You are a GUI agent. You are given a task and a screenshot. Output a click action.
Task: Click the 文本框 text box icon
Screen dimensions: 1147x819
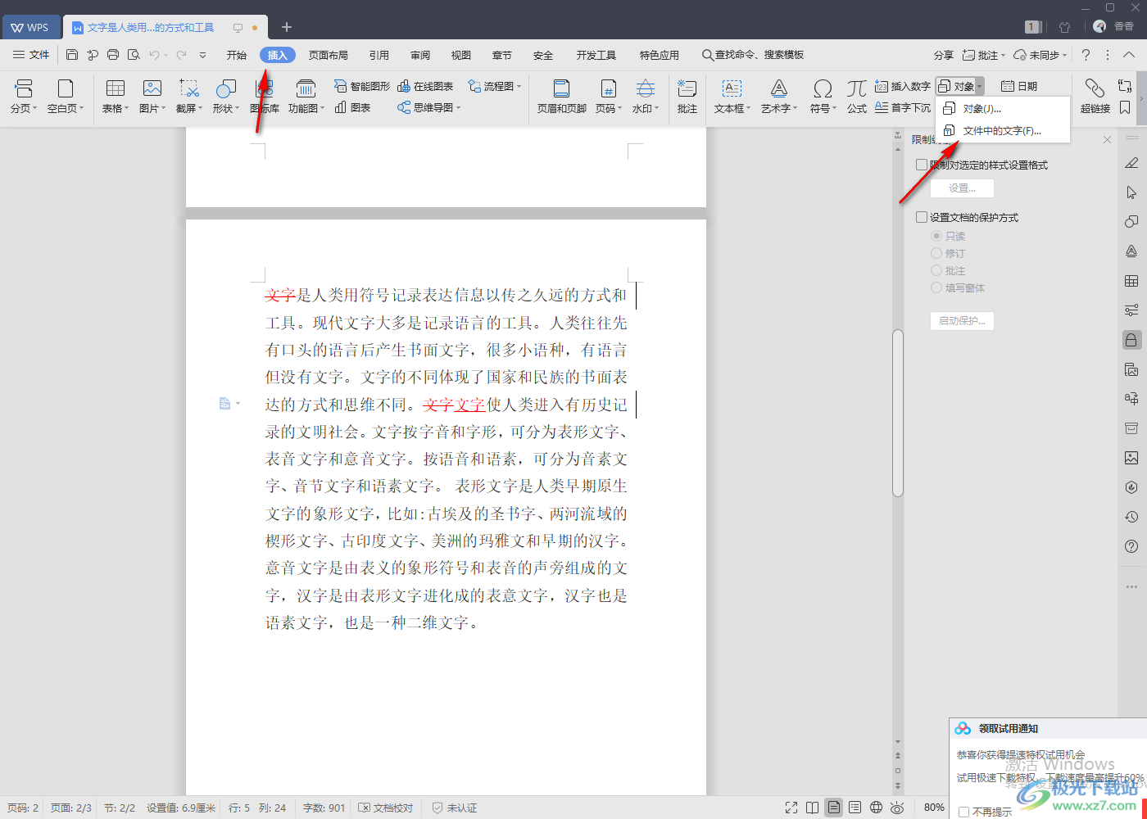(x=731, y=88)
